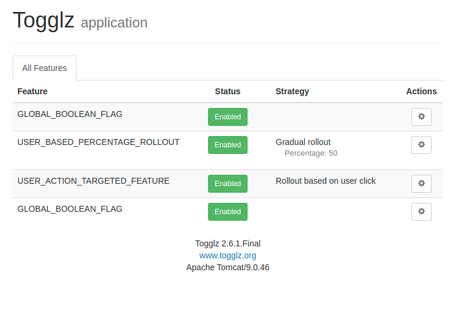Open the www.togglz.org link
Image resolution: width=455 pixels, height=318 pixels.
click(228, 255)
